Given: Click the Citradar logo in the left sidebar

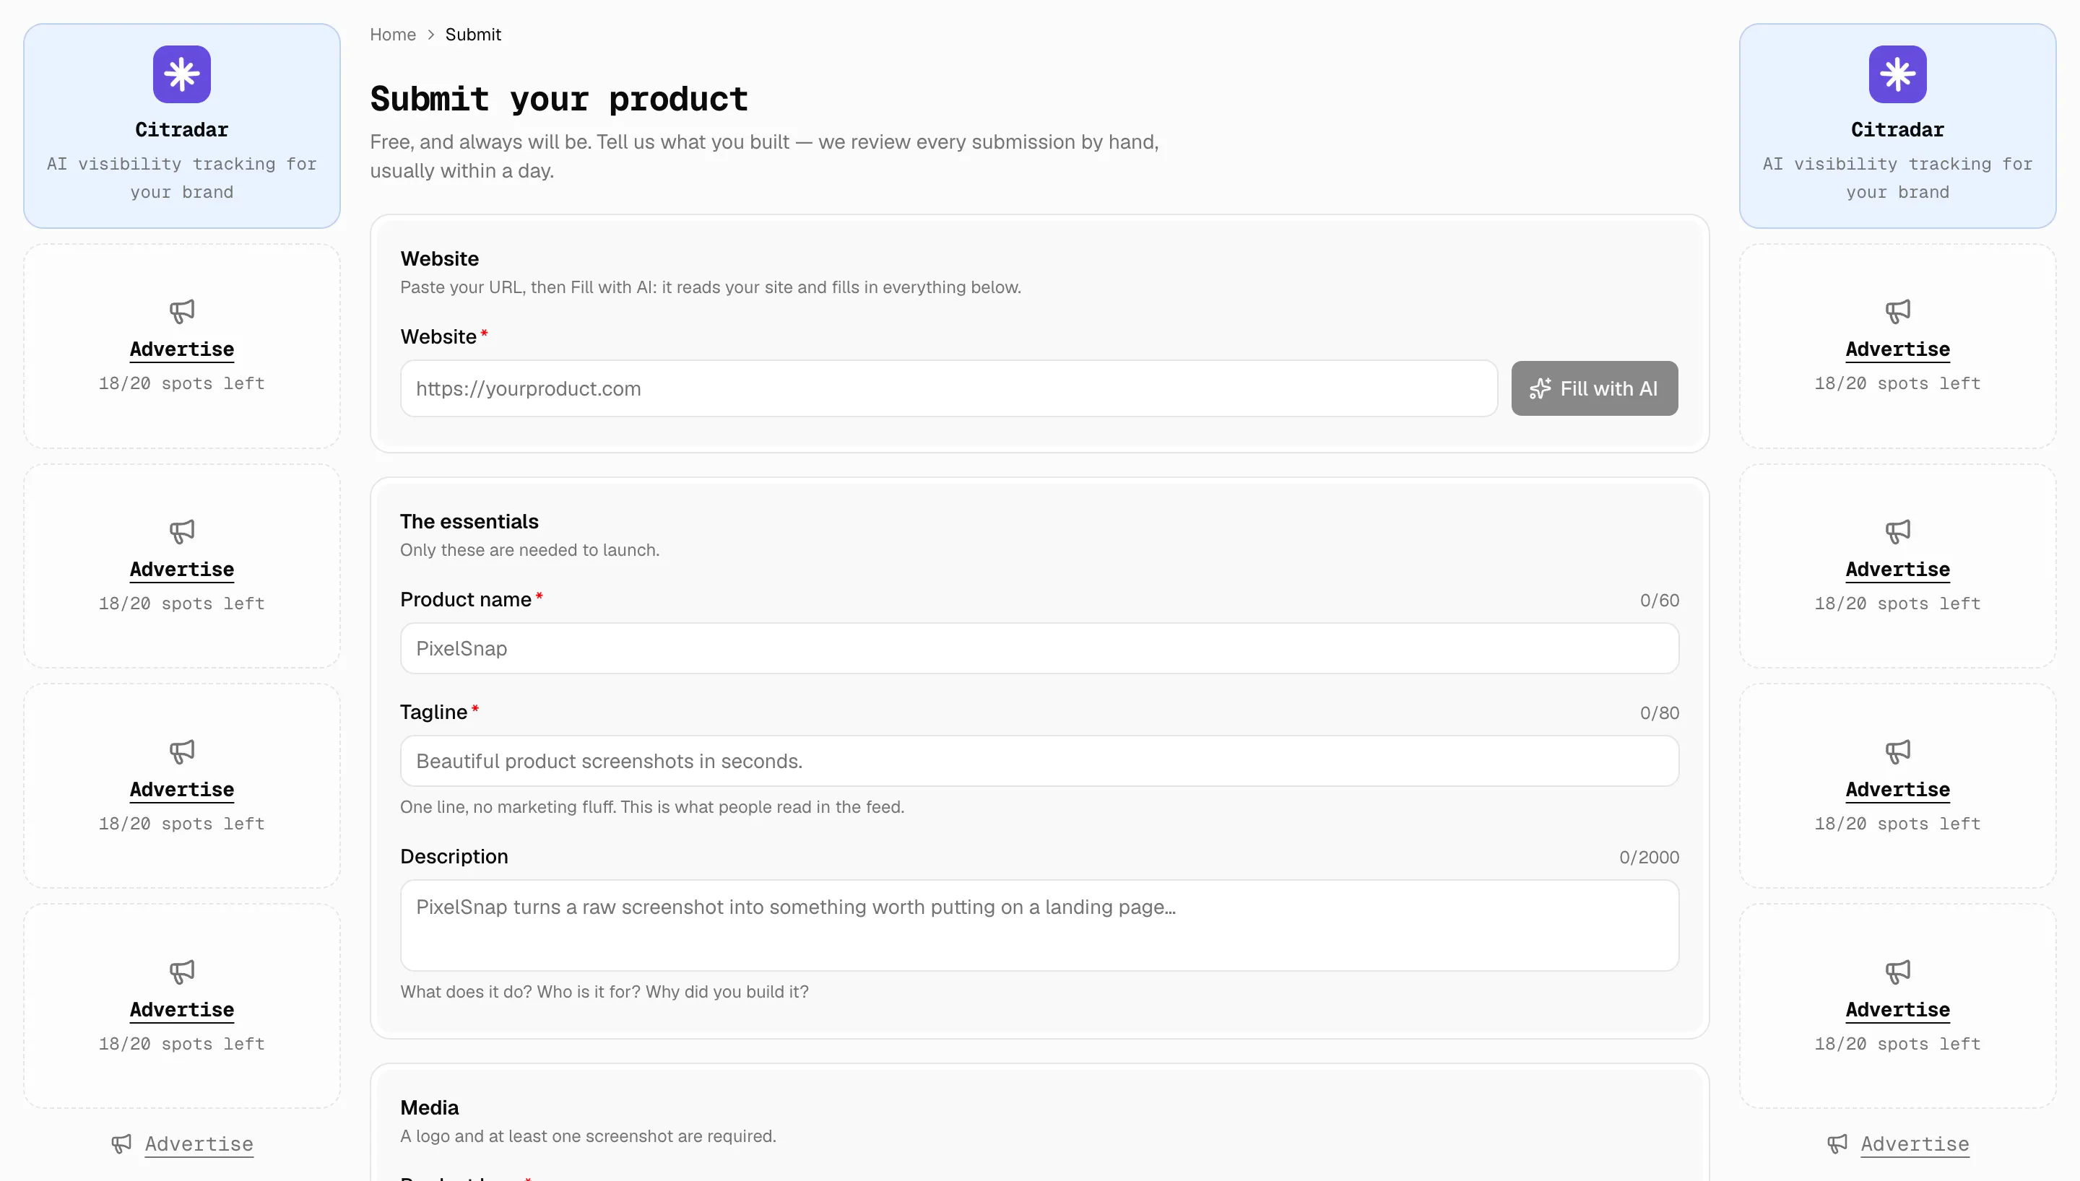Looking at the screenshot, I should coord(182,74).
